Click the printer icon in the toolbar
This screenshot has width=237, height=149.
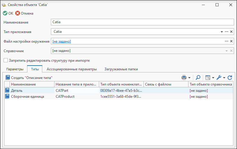[x=184, y=77]
